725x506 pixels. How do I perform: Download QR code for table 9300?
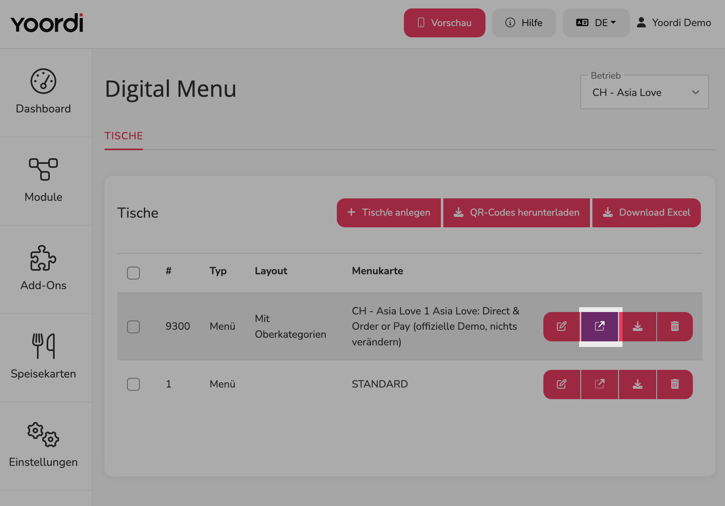638,326
